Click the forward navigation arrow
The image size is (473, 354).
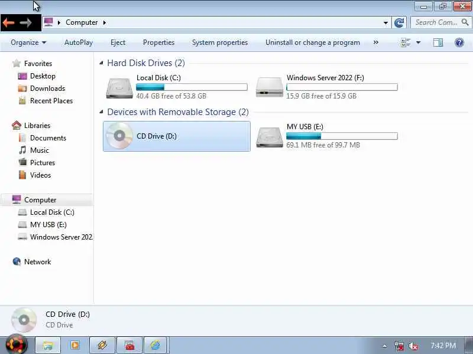pos(25,23)
